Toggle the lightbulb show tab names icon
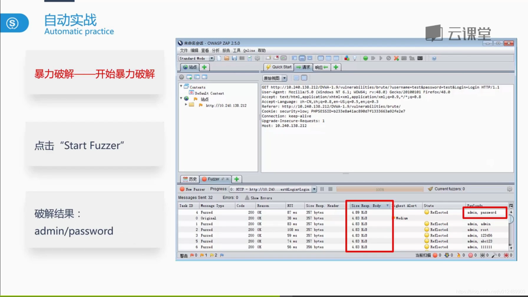The image size is (528, 297). tap(355, 58)
